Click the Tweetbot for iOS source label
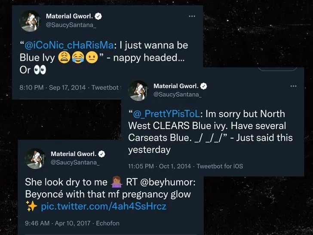The image size is (313, 235). [221, 166]
